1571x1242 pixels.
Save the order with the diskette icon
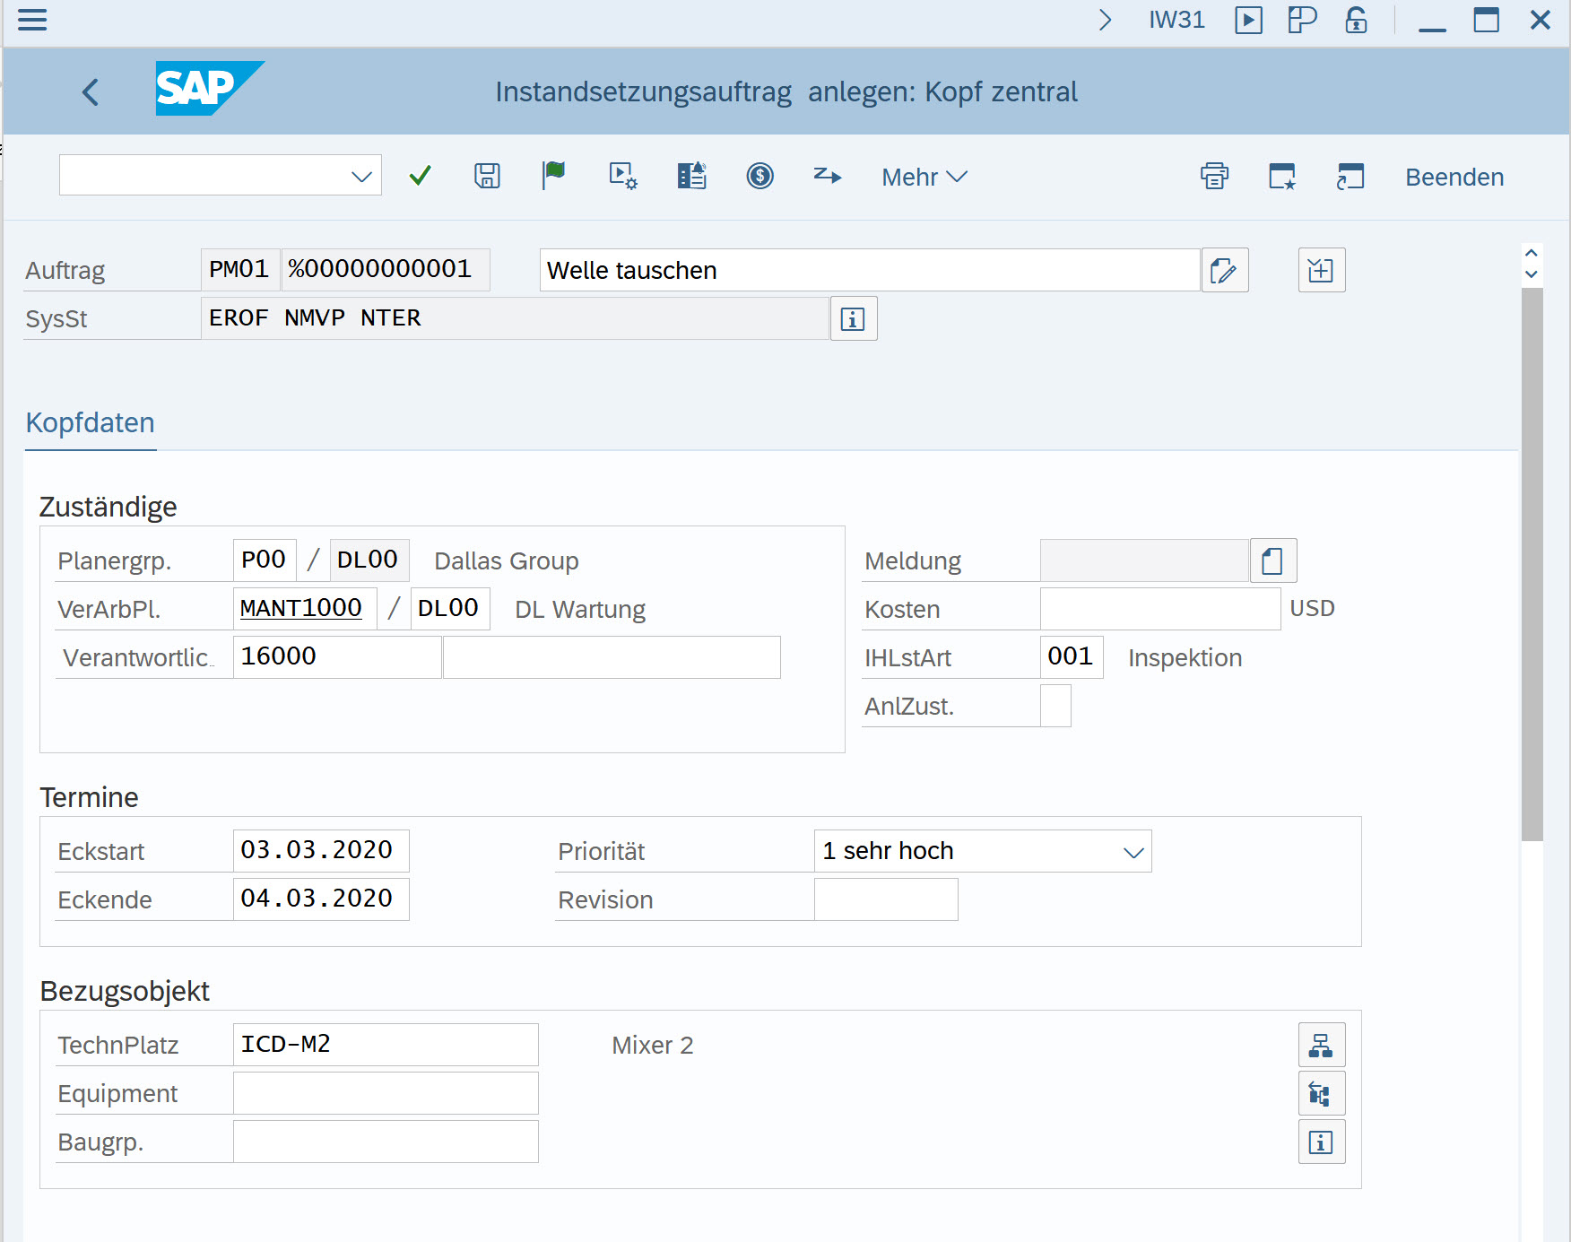pos(487,176)
